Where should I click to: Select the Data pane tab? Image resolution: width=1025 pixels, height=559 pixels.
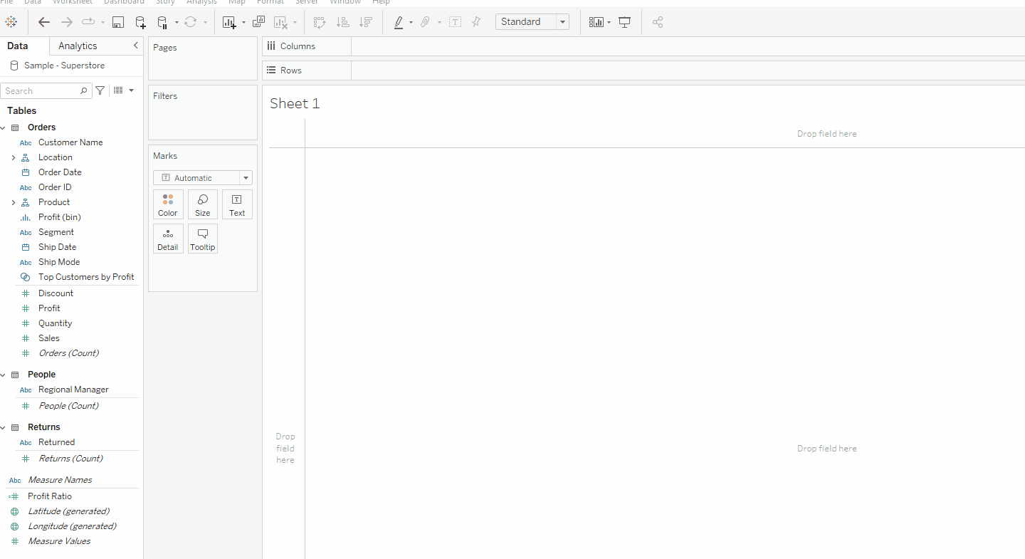click(x=18, y=46)
